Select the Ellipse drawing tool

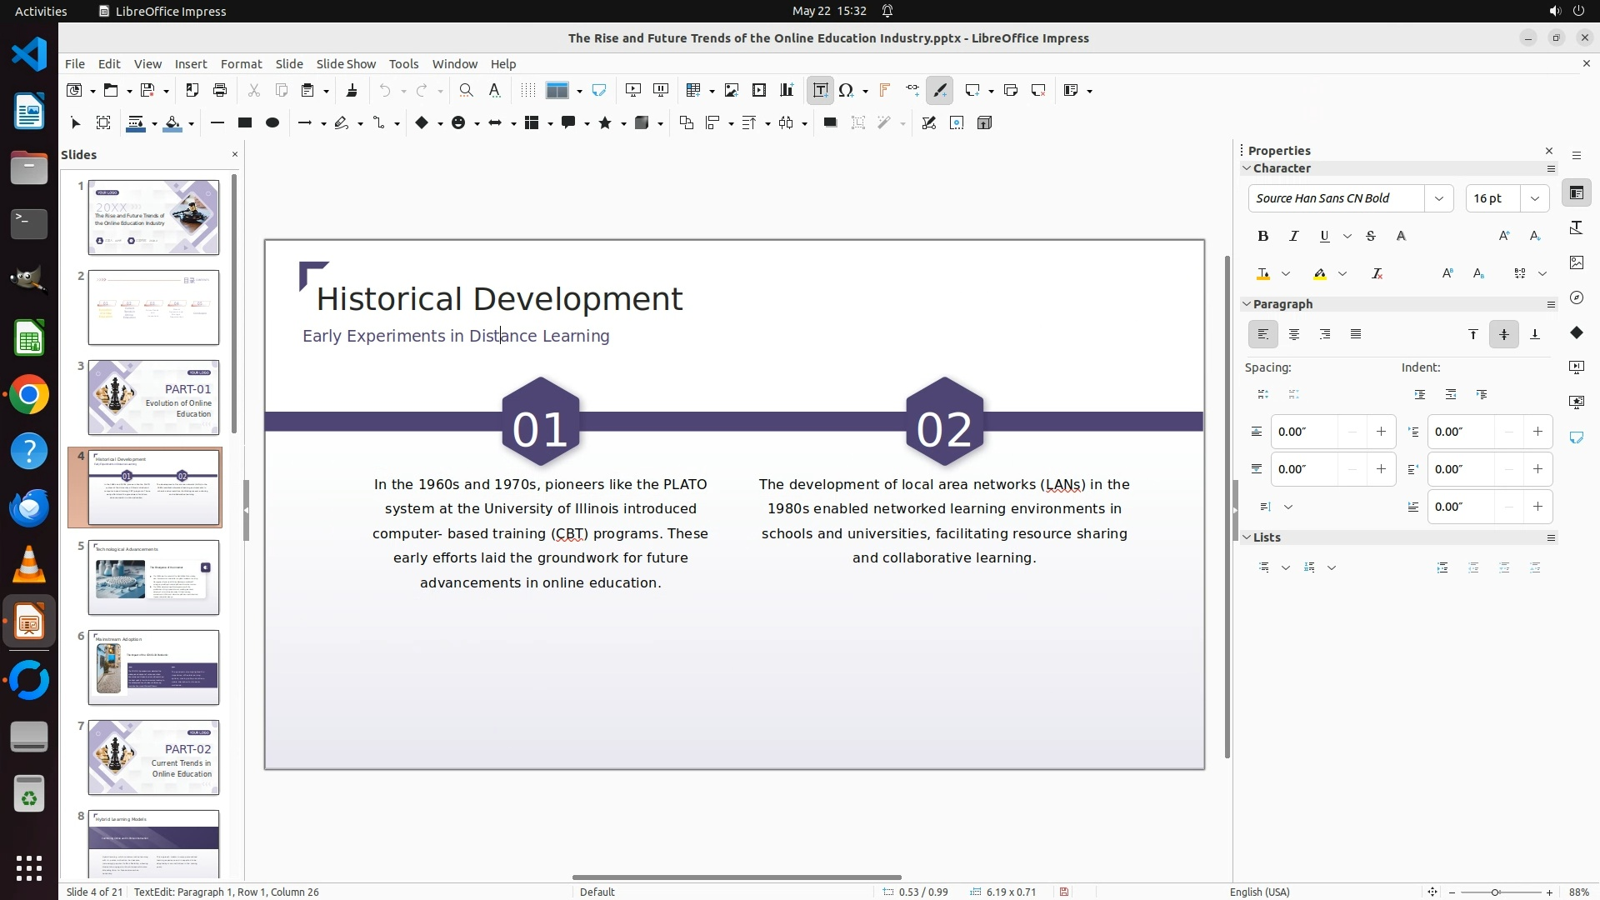point(272,122)
